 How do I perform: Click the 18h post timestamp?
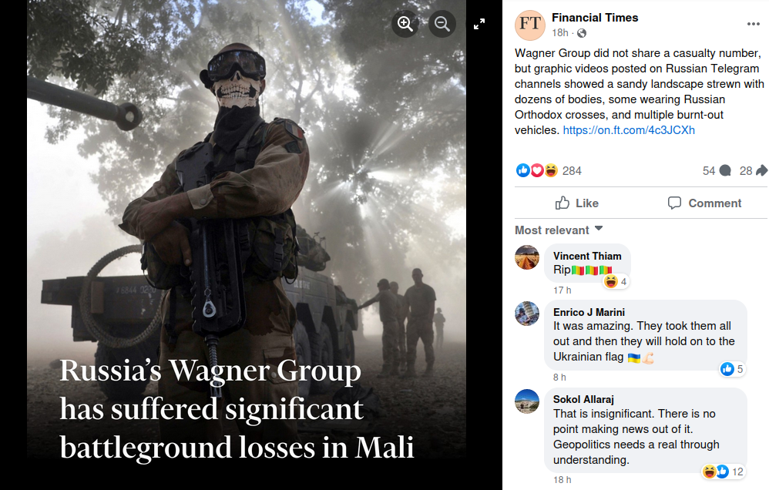pyautogui.click(x=559, y=33)
